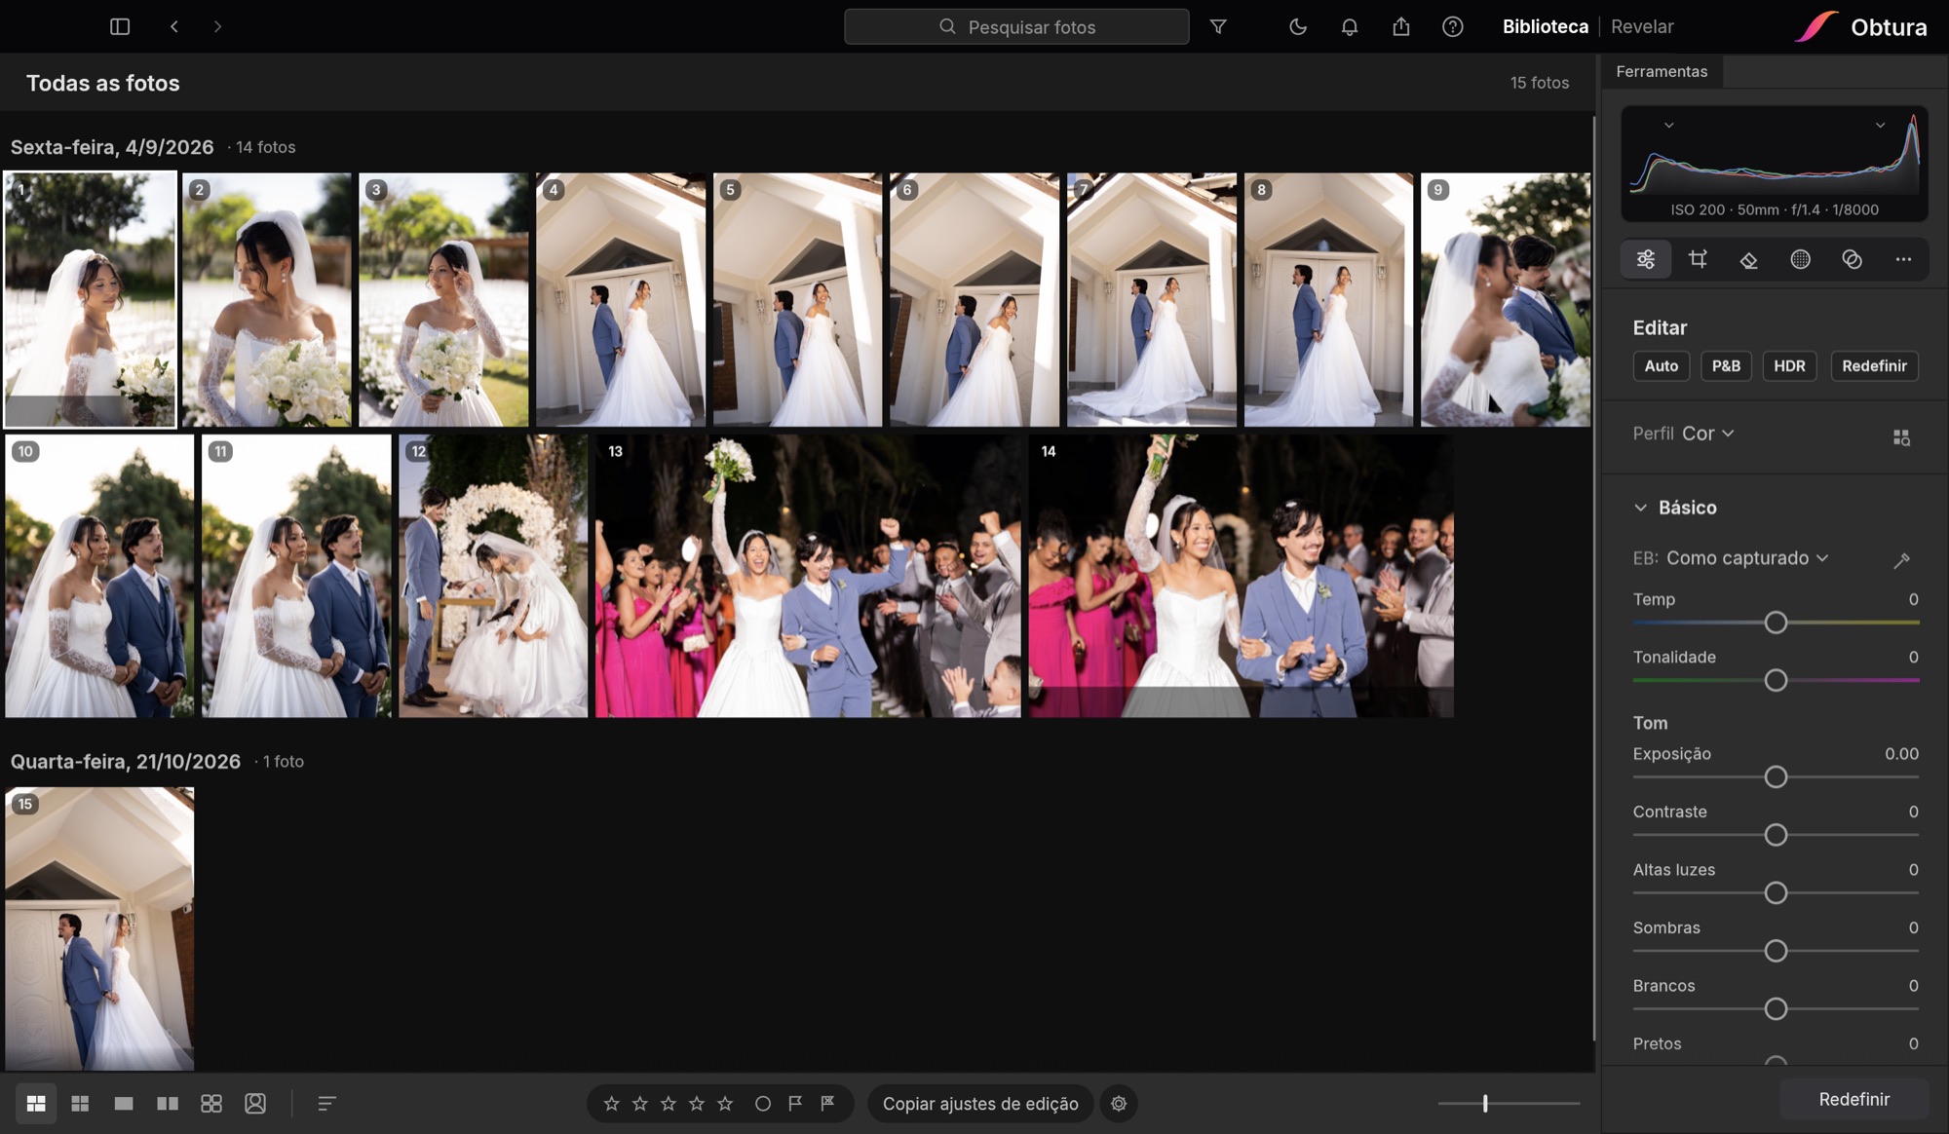Click the bottom Redefinir button

click(x=1853, y=1099)
